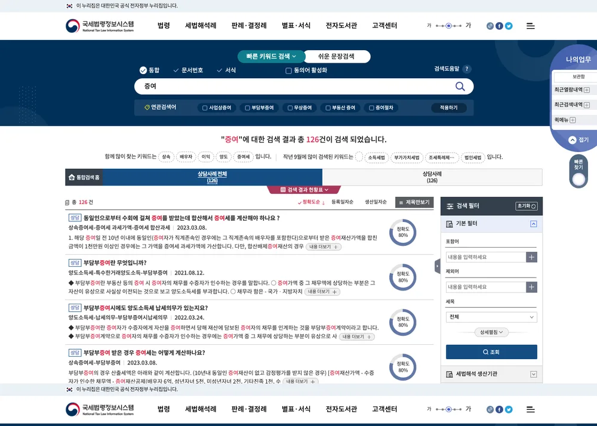Click the plus icon beside 퀵메뉴

[573, 120]
